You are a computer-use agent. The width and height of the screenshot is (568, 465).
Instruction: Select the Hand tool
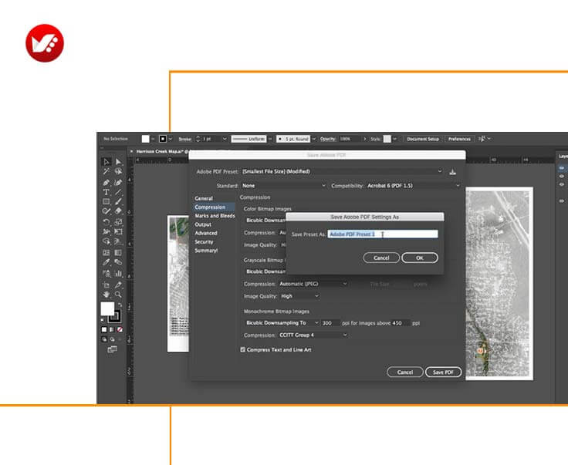106,295
